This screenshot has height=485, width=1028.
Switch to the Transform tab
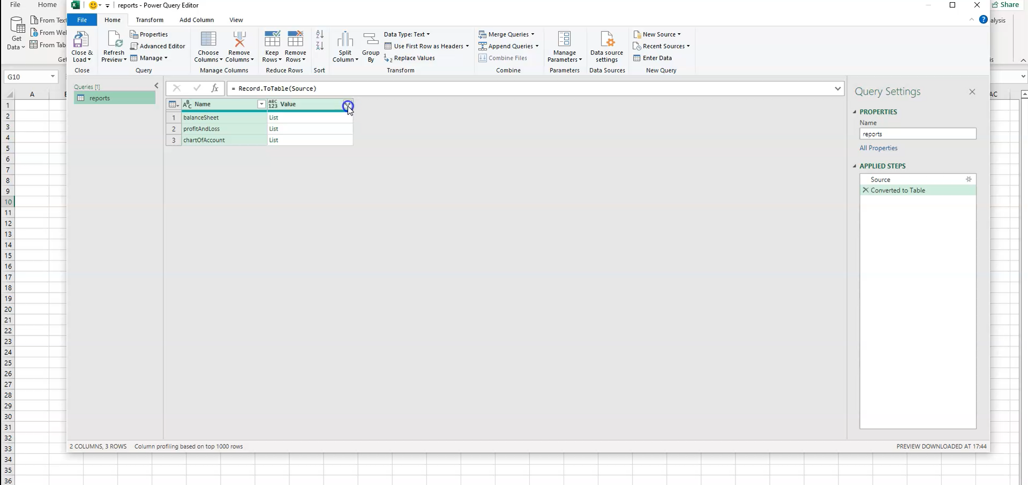(149, 20)
